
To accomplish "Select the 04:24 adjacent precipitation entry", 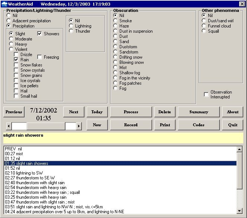I will 121,212.
